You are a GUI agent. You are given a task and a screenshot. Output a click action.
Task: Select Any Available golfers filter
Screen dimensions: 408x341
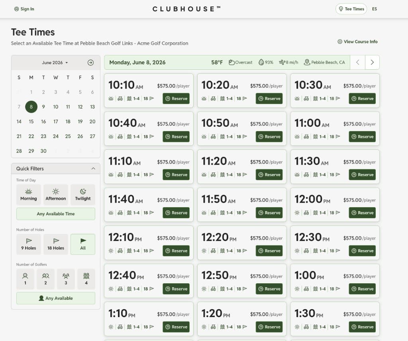coord(56,298)
